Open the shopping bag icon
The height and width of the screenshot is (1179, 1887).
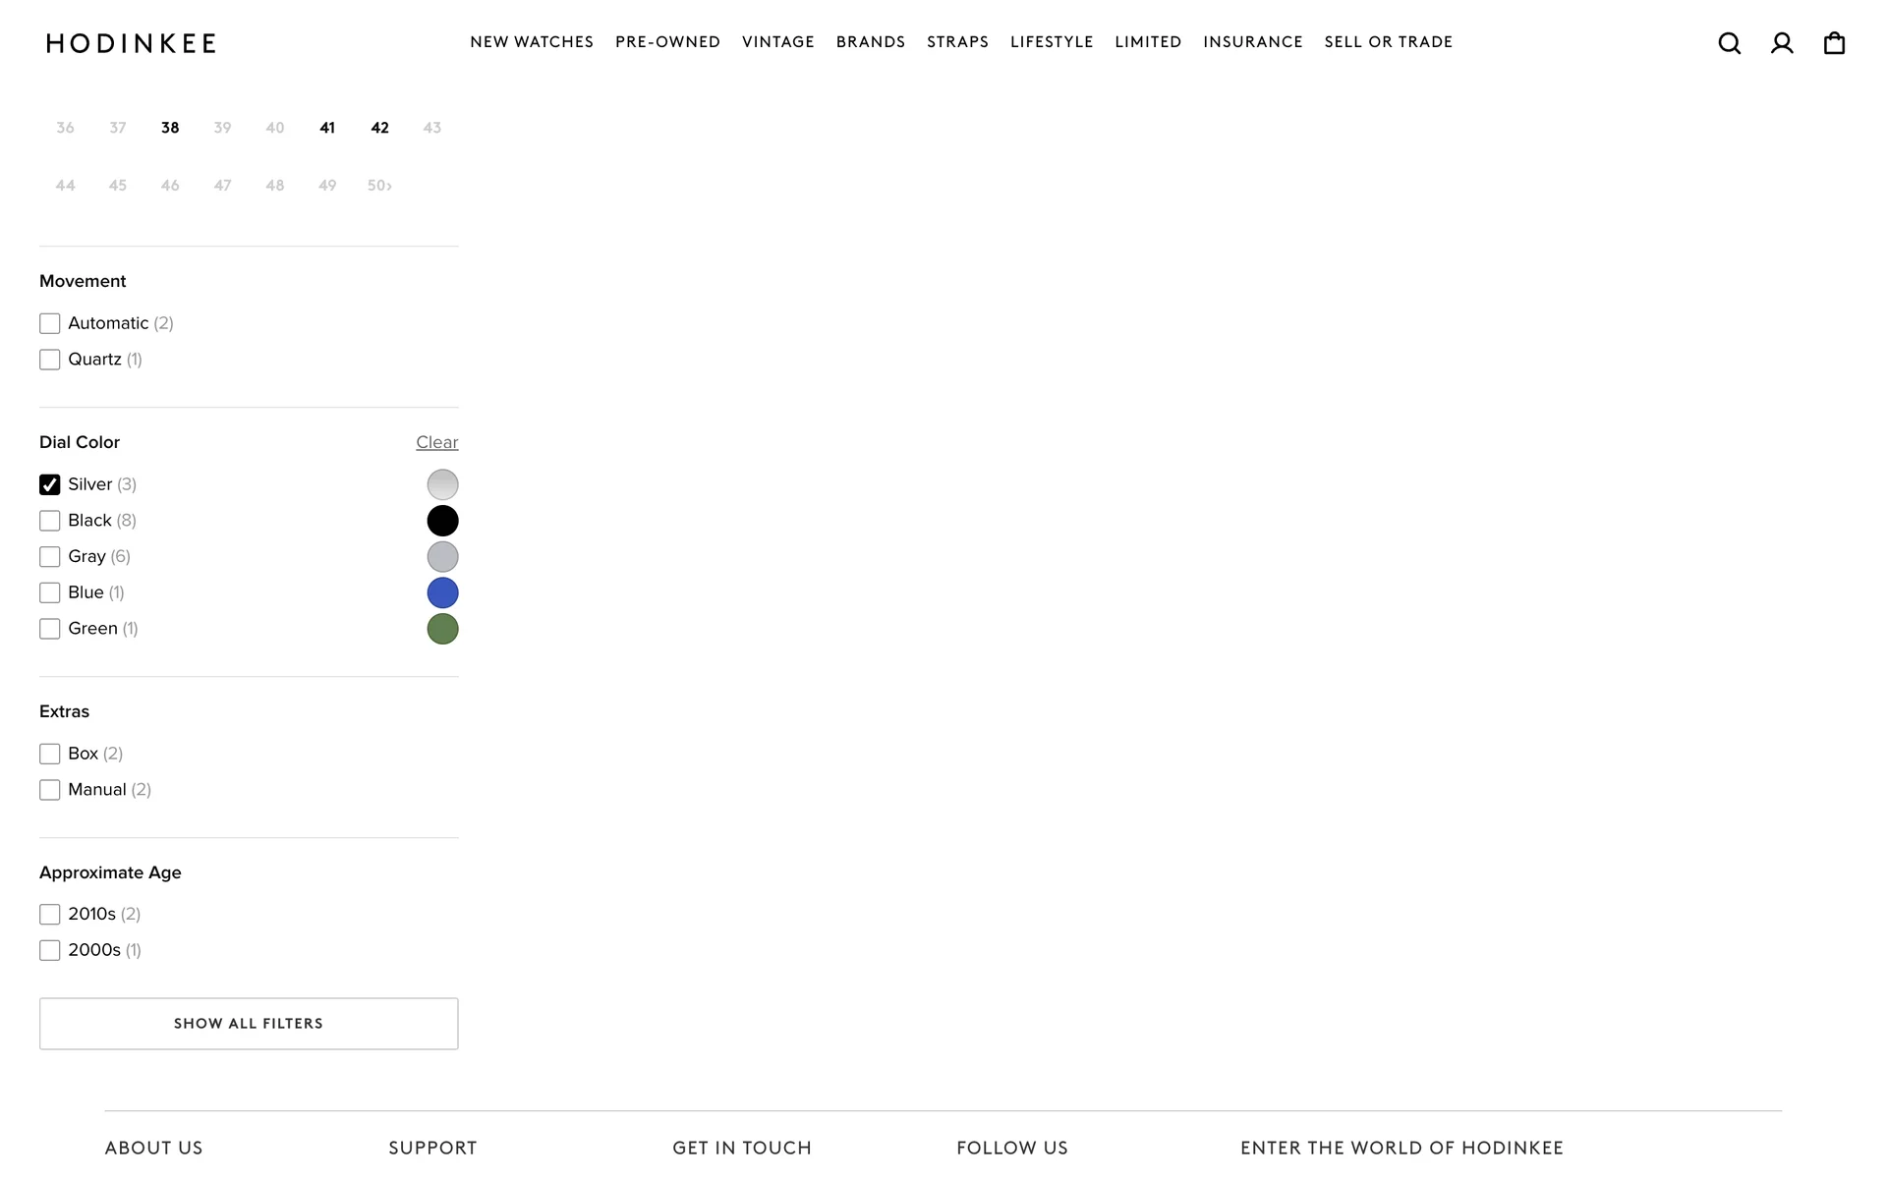tap(1833, 43)
